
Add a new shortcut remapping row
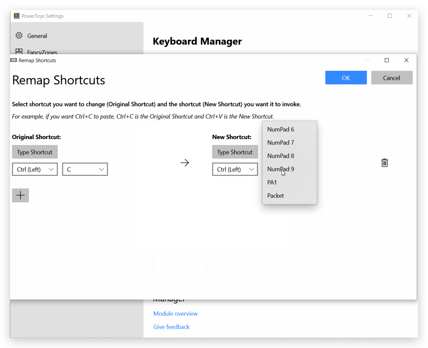20,195
